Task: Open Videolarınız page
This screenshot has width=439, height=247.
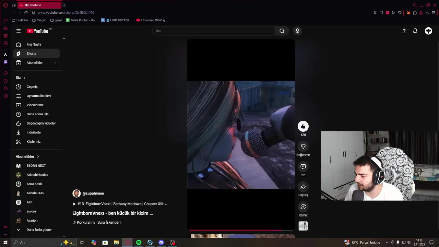Action: click(x=36, y=105)
